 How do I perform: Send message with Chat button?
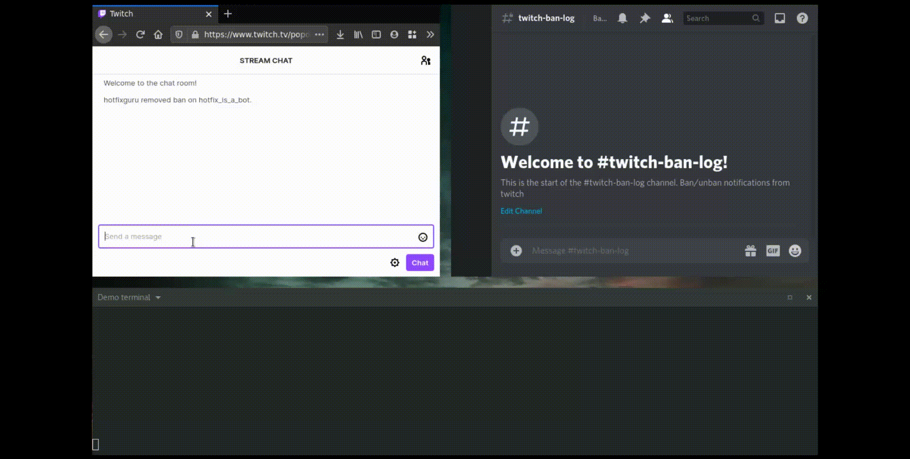pos(420,263)
